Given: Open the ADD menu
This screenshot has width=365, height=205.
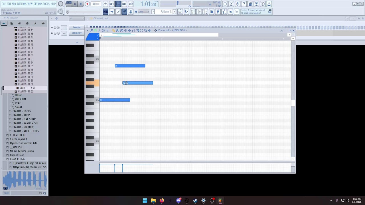Looking at the screenshot, I should 14,4.
